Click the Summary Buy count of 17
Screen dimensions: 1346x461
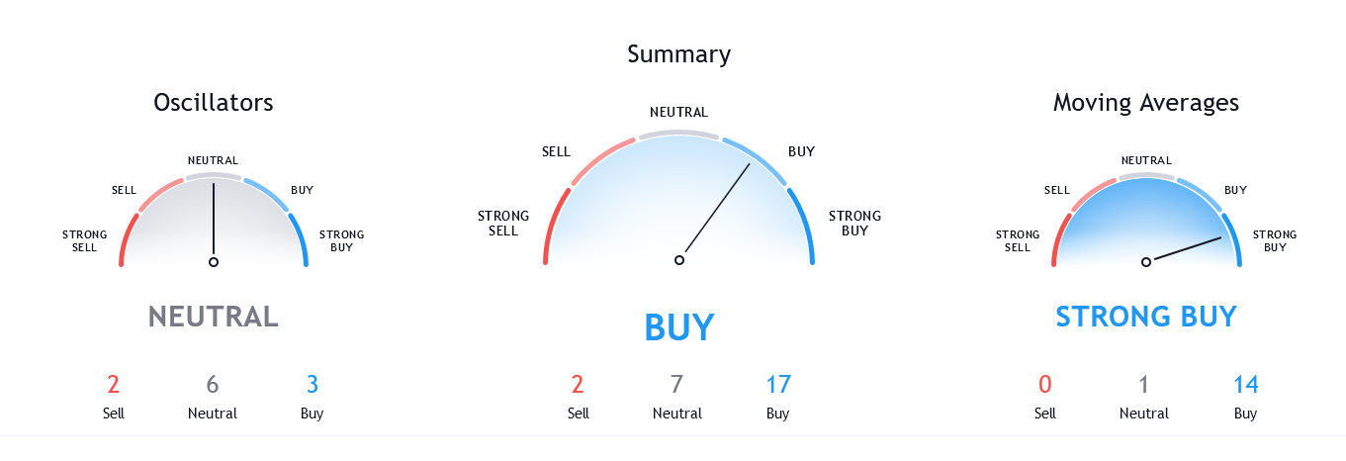click(778, 384)
